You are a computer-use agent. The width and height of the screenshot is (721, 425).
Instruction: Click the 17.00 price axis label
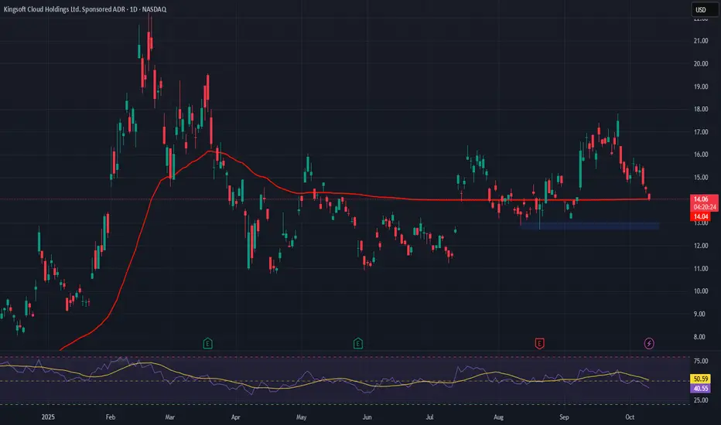click(x=701, y=132)
